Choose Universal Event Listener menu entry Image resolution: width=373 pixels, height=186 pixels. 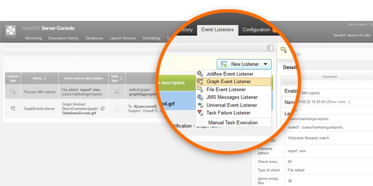(x=234, y=105)
